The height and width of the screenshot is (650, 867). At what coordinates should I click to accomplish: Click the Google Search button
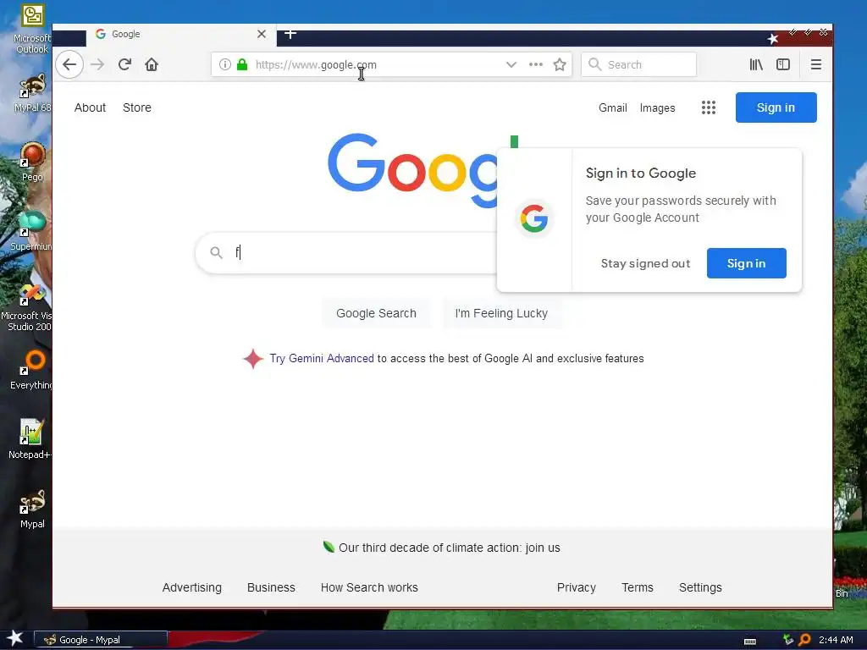point(376,313)
